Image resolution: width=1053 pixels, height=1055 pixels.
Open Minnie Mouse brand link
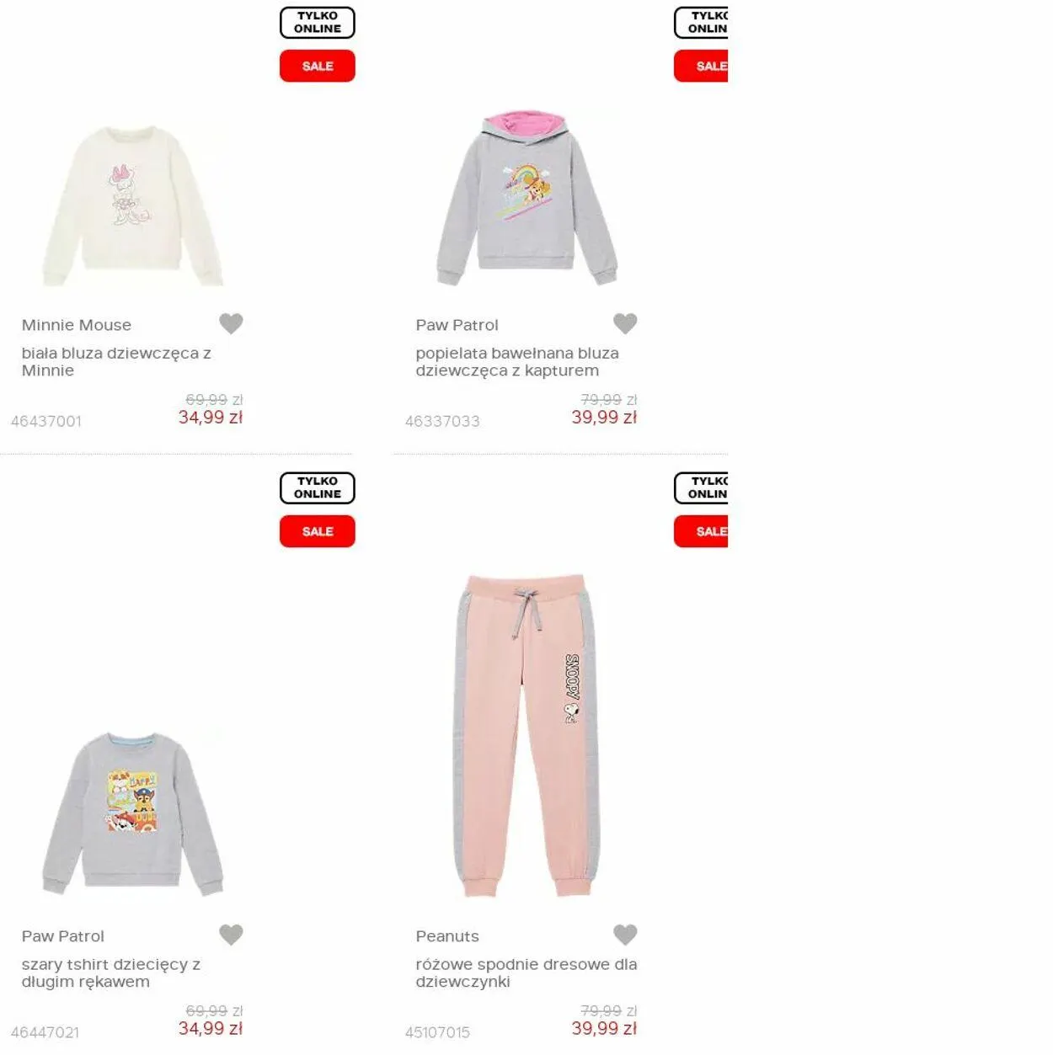tap(77, 325)
